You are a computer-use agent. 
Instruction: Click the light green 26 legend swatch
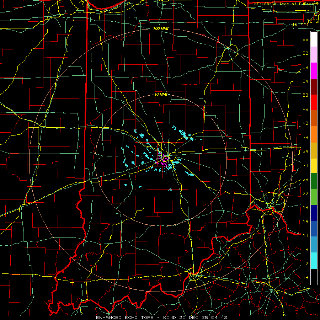tap(314, 197)
